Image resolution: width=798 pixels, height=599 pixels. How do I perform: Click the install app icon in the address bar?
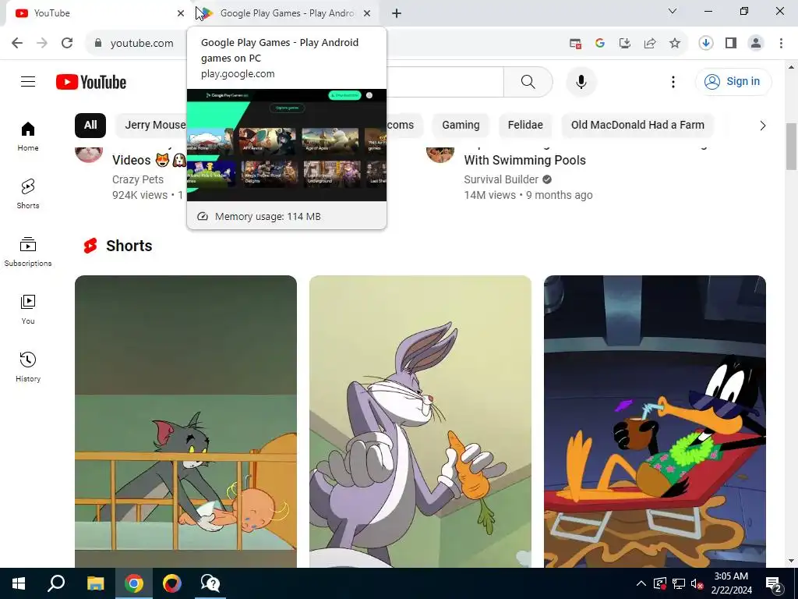[624, 44]
